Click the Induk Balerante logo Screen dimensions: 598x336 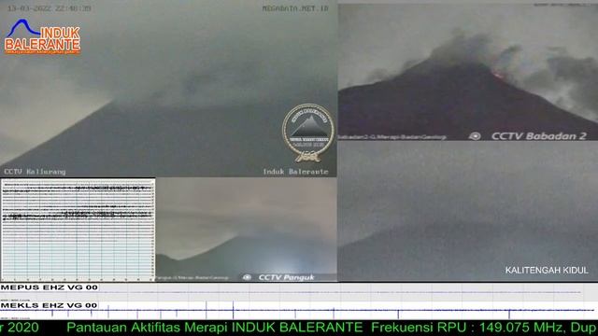coord(42,36)
